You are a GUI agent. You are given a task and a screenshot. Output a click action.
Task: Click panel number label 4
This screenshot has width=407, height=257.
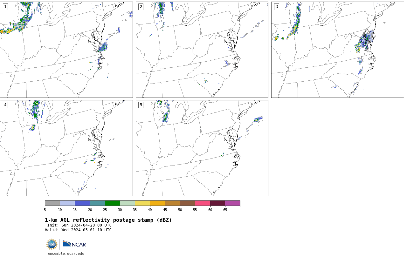(5, 105)
